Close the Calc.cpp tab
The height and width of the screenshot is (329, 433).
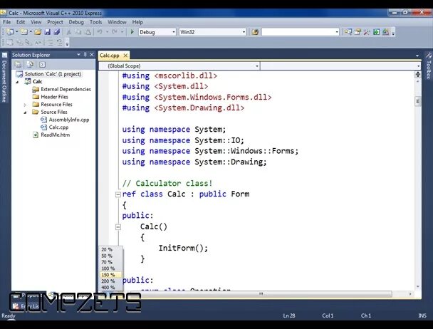click(x=125, y=56)
